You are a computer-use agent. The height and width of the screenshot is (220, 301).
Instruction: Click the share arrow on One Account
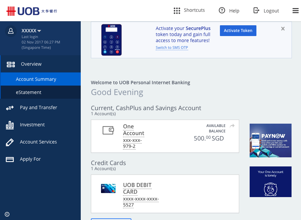click(232, 126)
